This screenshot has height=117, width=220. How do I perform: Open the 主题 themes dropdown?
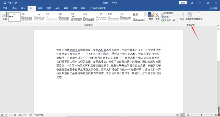tap(5, 17)
